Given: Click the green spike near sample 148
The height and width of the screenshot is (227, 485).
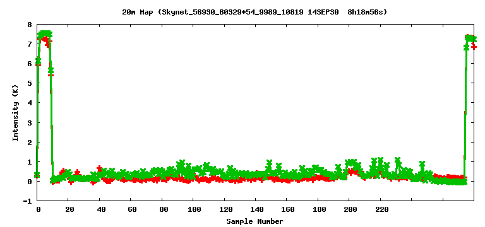Looking at the screenshot, I should click(x=269, y=163).
